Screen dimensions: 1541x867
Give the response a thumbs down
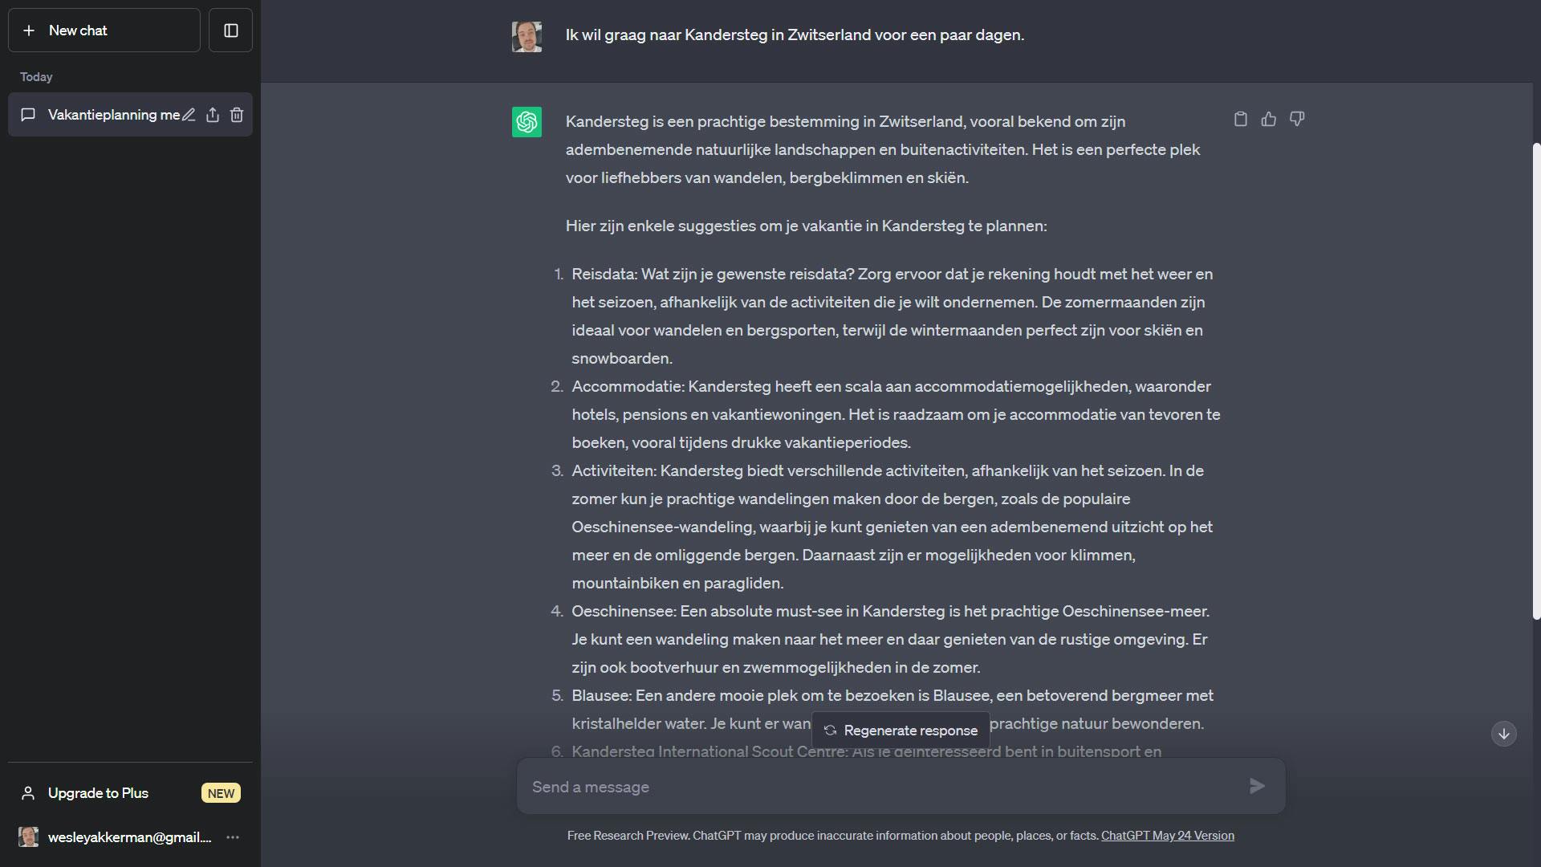coord(1297,120)
